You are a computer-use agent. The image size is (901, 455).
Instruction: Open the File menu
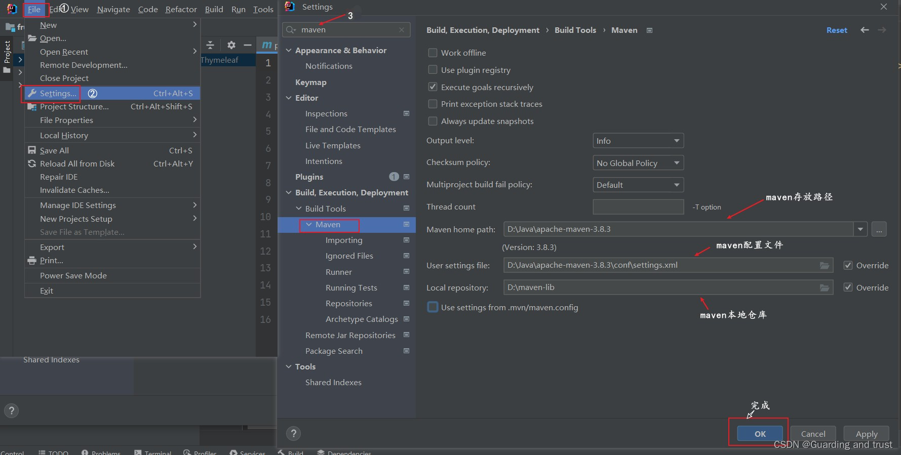[34, 9]
